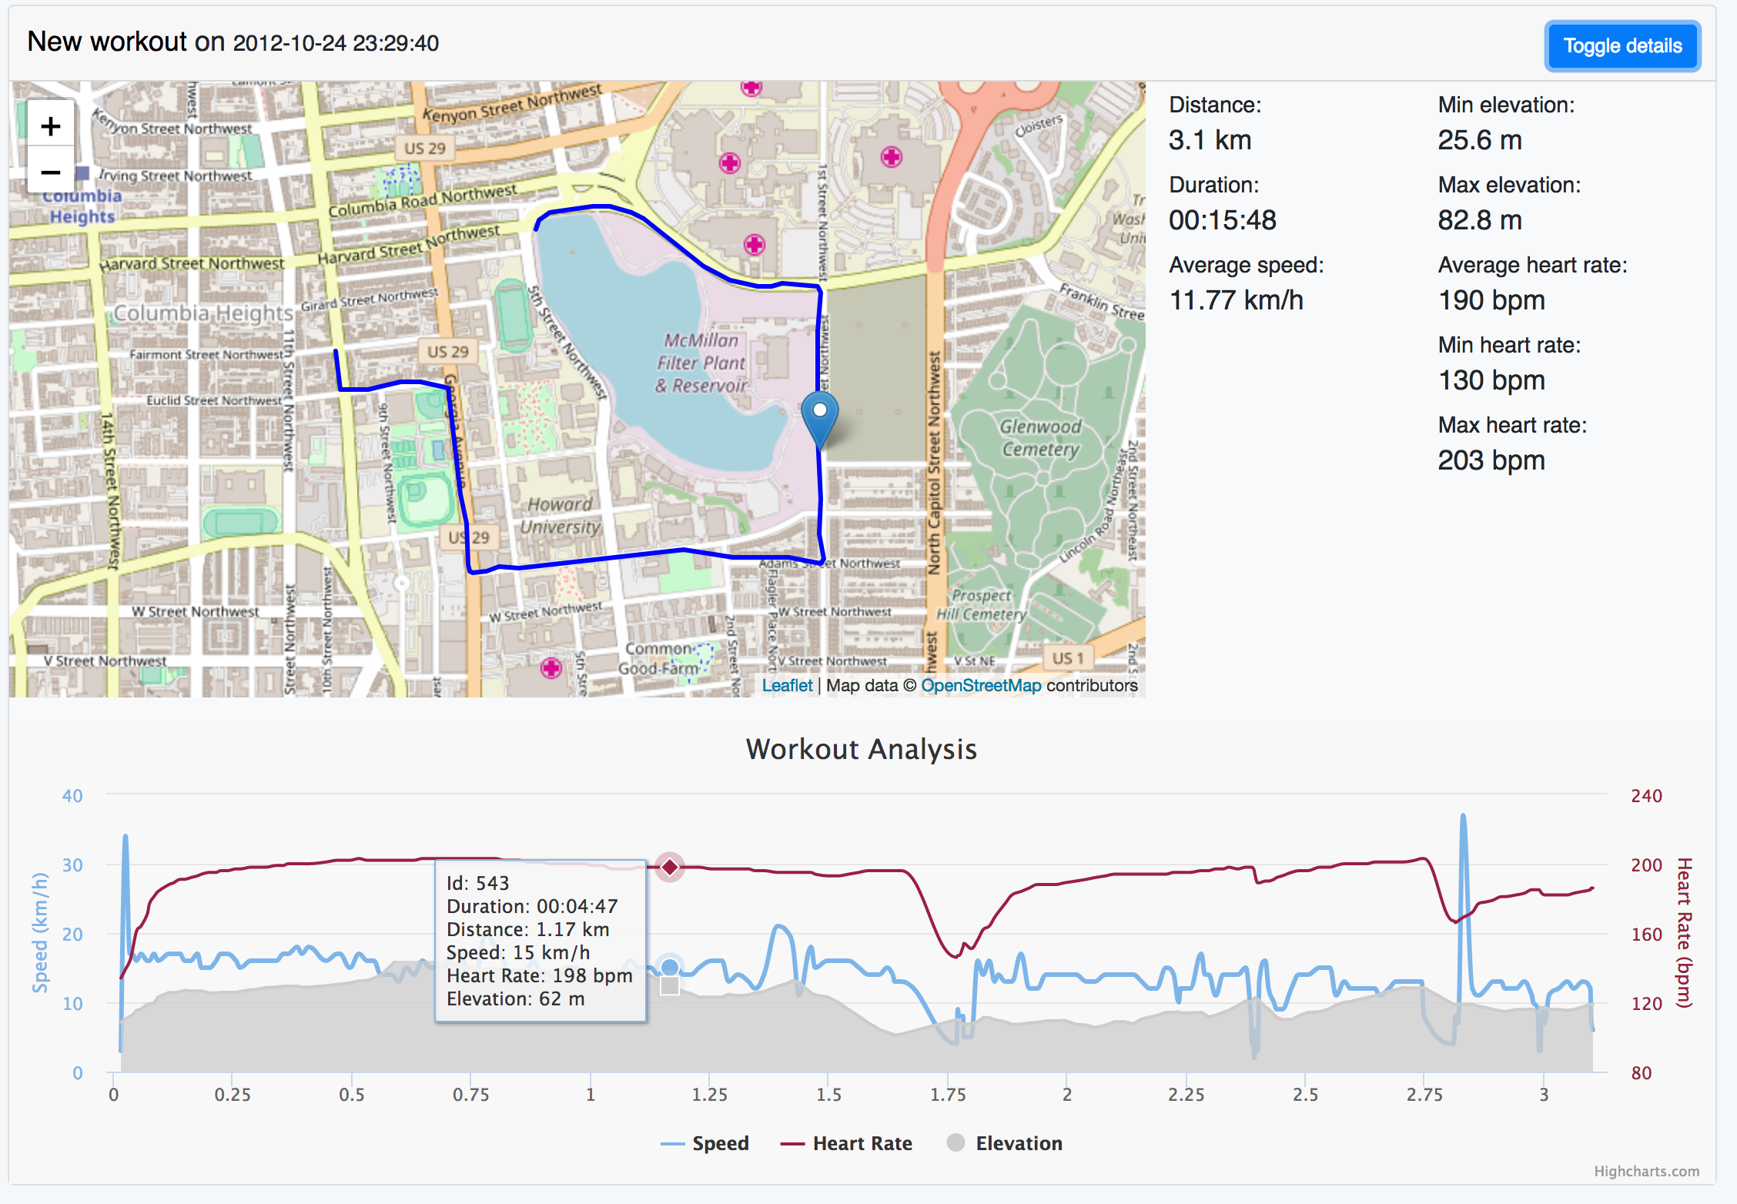Click the speed spike near kilometer 2.8
The image size is (1737, 1204).
coord(1462,816)
